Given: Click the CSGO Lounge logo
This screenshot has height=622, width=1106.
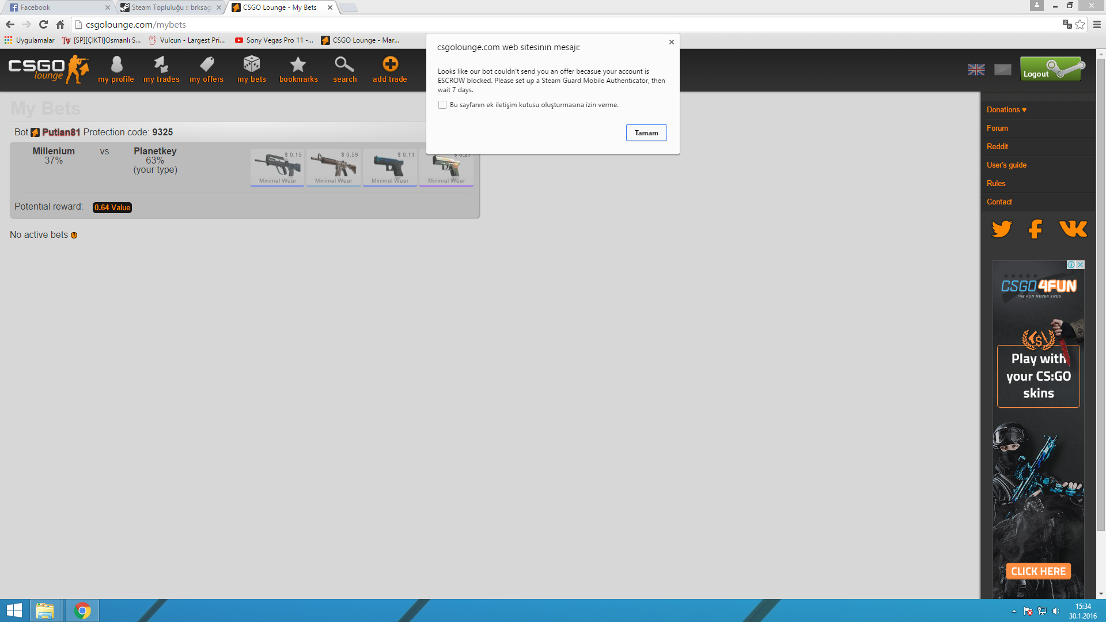Looking at the screenshot, I should 49,69.
